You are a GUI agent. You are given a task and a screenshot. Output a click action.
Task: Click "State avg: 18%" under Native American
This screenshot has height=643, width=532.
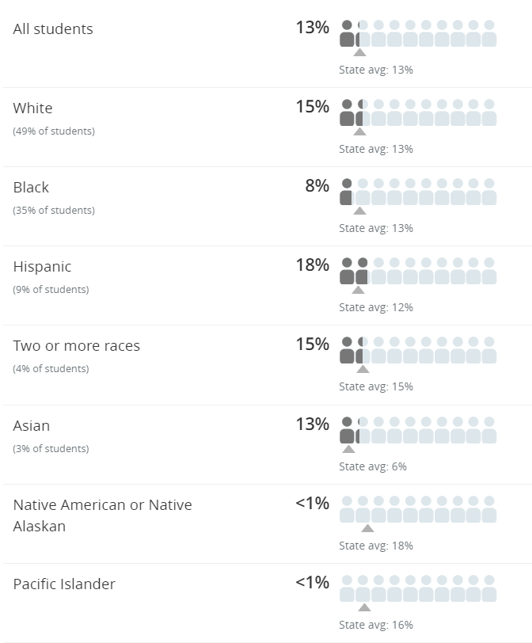click(x=376, y=546)
